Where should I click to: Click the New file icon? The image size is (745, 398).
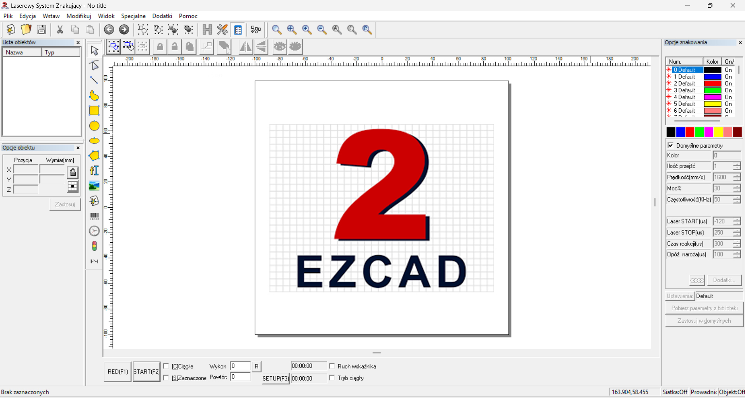click(x=10, y=30)
